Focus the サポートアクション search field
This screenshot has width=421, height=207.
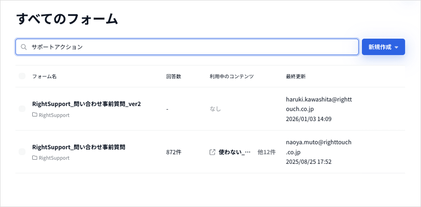(191, 47)
